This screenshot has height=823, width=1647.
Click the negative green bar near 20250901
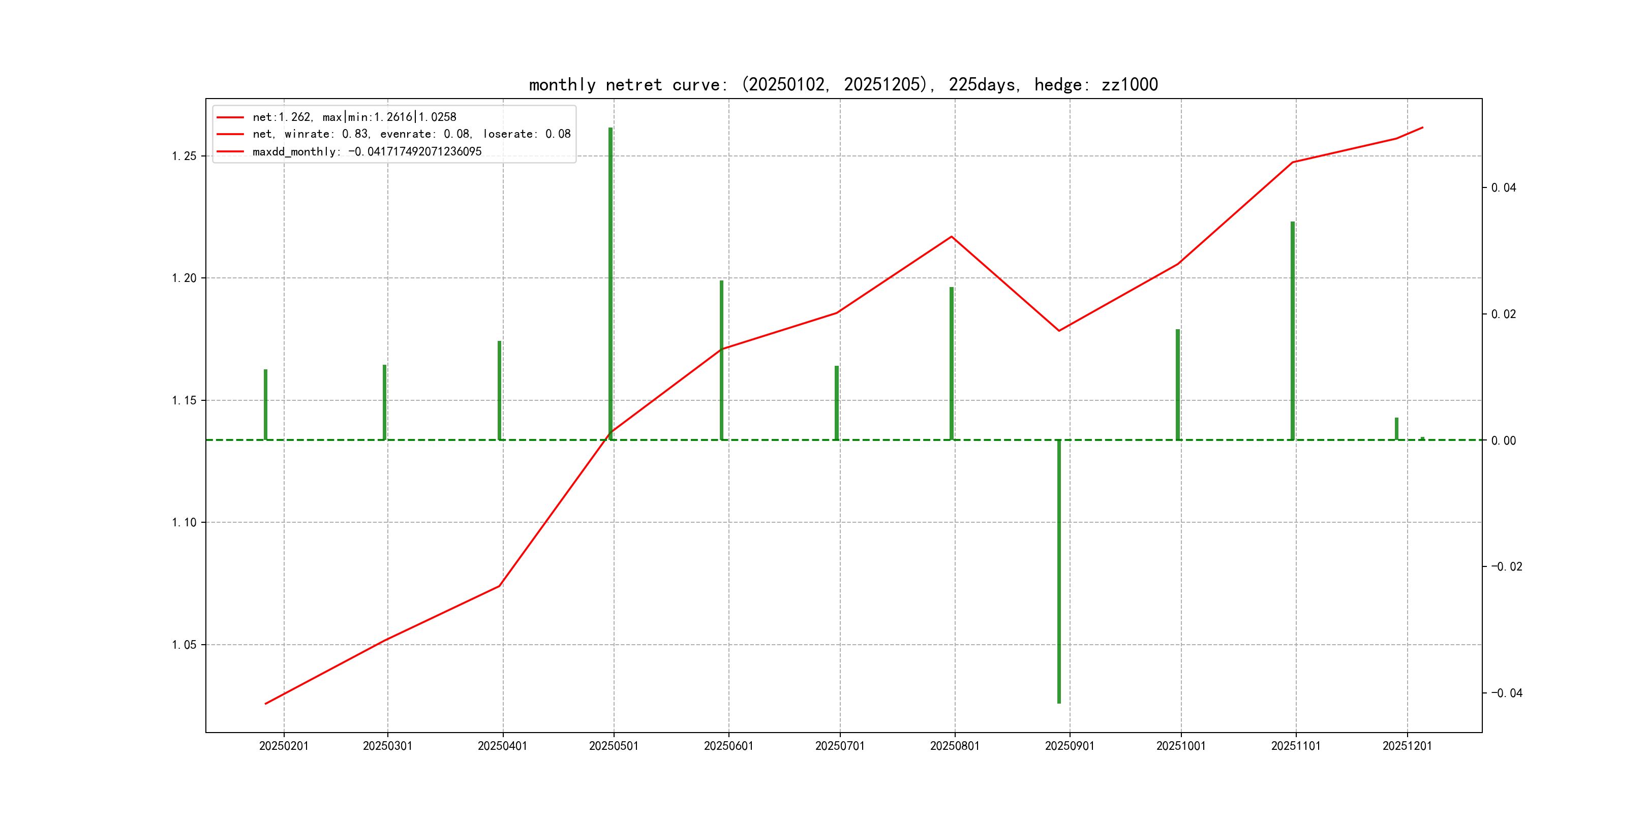(1059, 571)
